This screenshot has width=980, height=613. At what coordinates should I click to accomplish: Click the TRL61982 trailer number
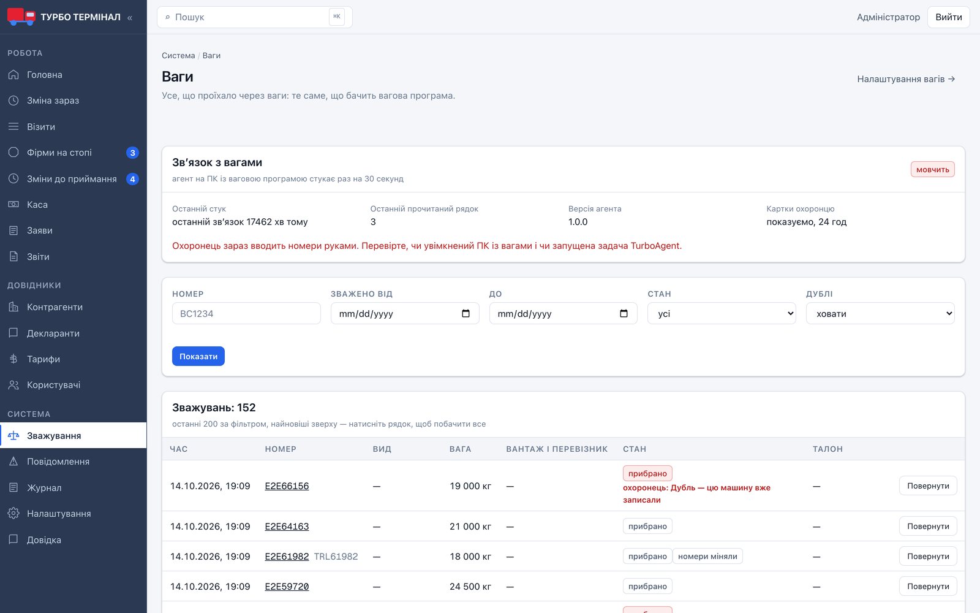coord(336,557)
